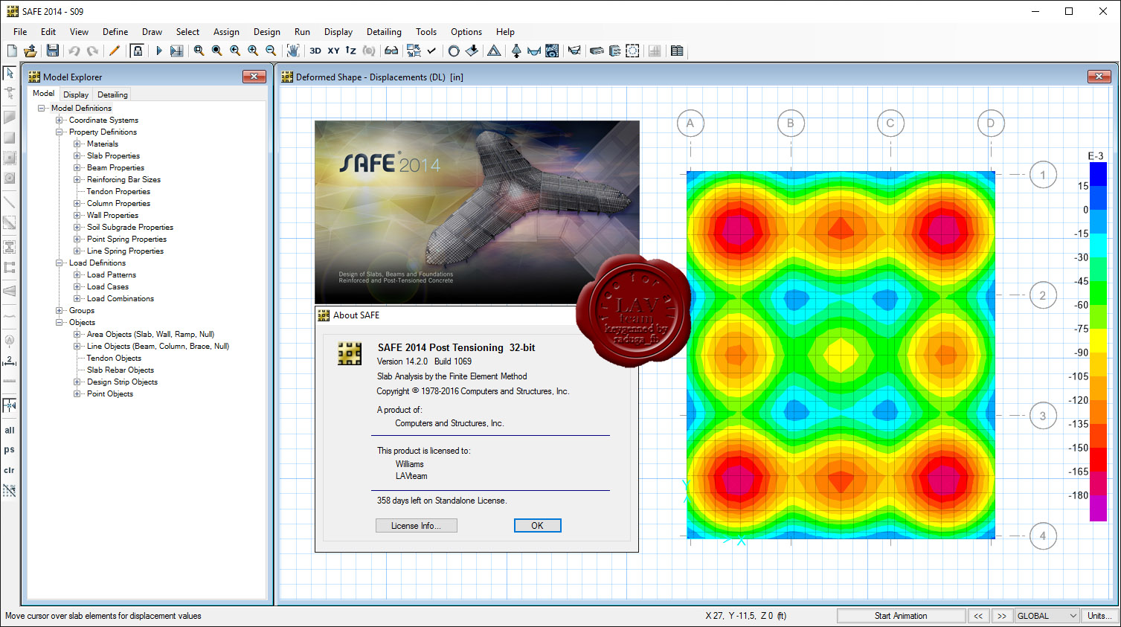Click the Show Slab Forces contour icon
Image resolution: width=1121 pixels, height=627 pixels.
pos(552,51)
